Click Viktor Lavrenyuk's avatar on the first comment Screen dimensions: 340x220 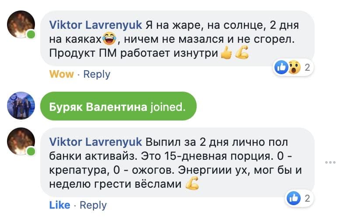coord(21,24)
